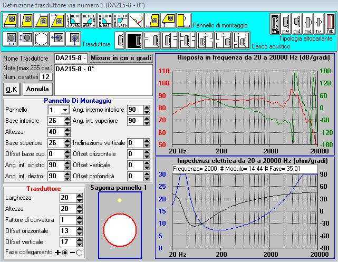
Task: Increase transducer Larghezza value
Action: pos(79,196)
